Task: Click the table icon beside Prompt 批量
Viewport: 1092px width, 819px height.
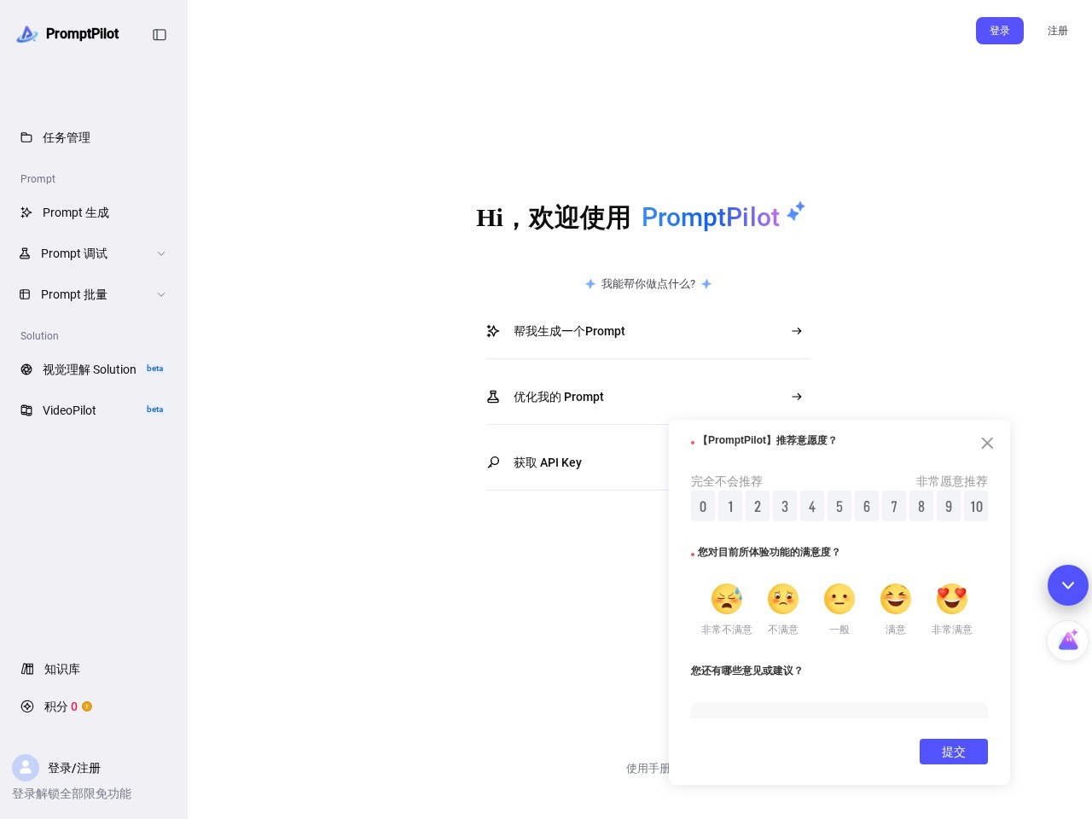Action: 25,294
